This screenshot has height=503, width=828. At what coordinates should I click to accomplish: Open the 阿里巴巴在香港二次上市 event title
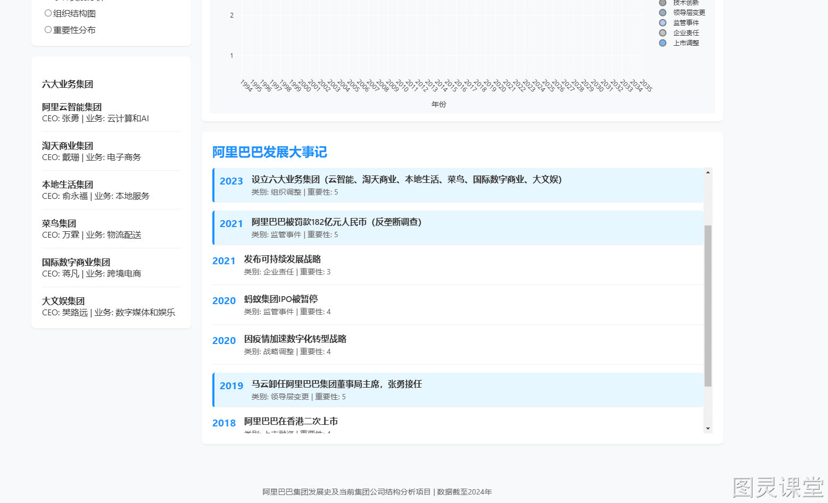(291, 422)
